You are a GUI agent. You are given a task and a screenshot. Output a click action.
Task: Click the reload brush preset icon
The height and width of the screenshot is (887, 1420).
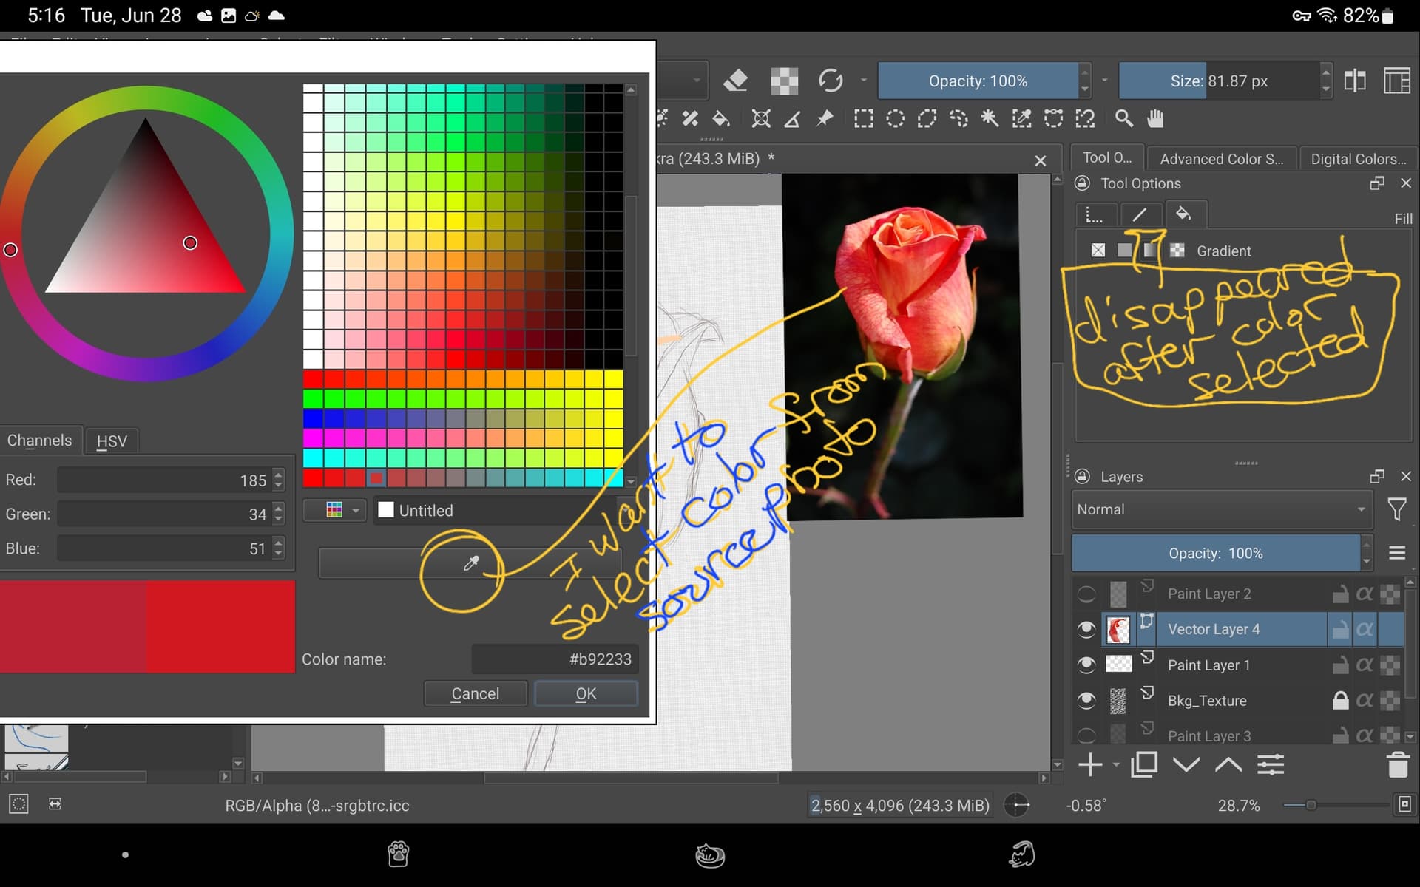(x=831, y=81)
